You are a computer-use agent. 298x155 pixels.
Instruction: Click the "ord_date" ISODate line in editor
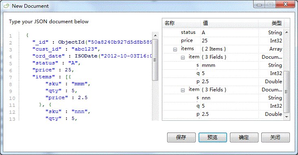pyautogui.click(x=92, y=56)
